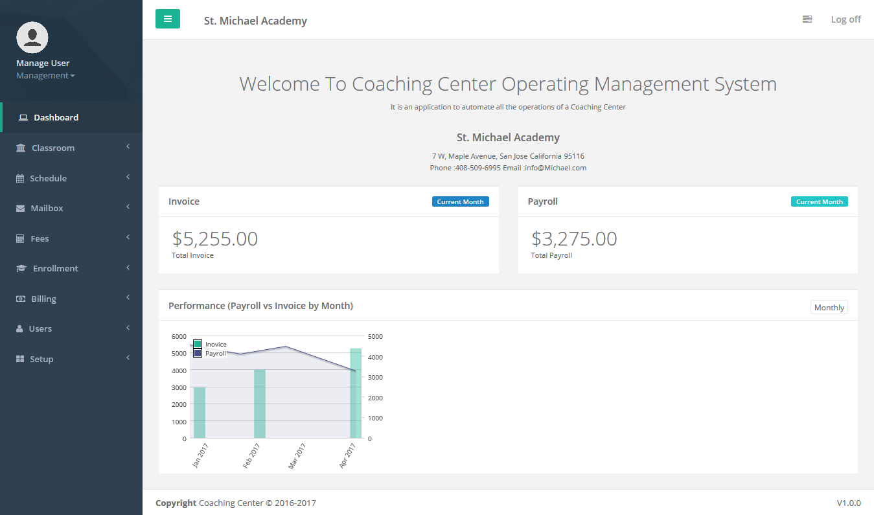Toggle sidebar with green hamburger button

click(168, 19)
